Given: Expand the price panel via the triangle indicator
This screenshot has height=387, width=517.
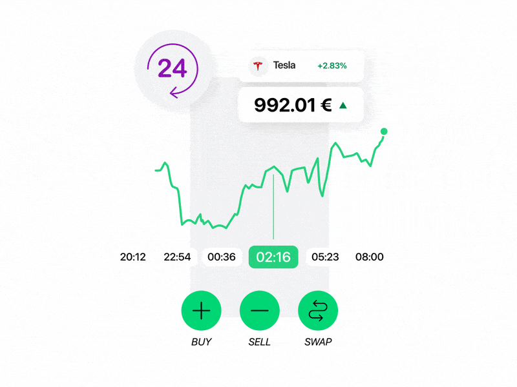Looking at the screenshot, I should 343,103.
